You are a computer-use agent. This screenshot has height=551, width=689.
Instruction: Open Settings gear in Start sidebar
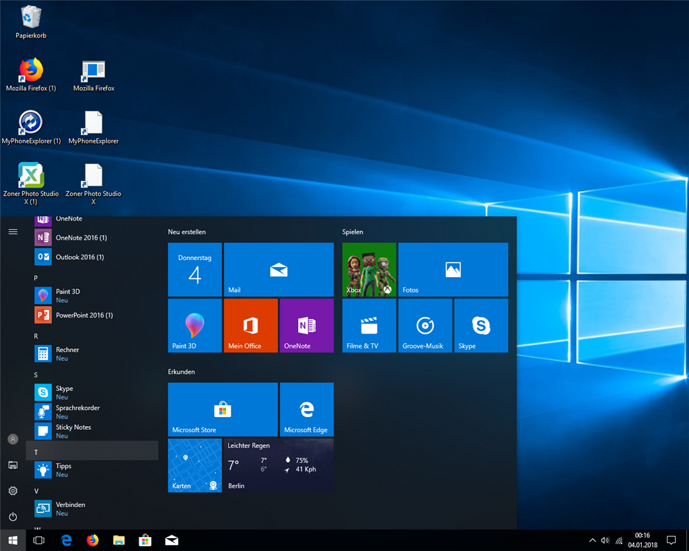point(13,491)
